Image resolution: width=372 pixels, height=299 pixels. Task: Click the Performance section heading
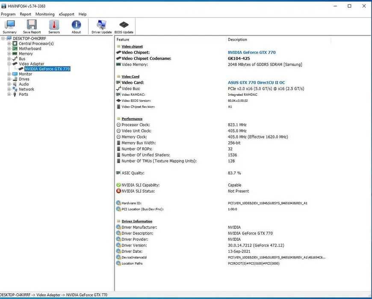point(132,118)
